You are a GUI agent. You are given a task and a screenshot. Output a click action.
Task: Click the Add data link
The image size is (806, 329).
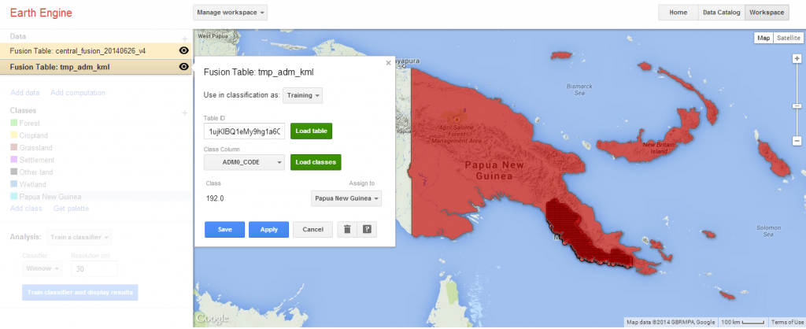[x=24, y=93]
